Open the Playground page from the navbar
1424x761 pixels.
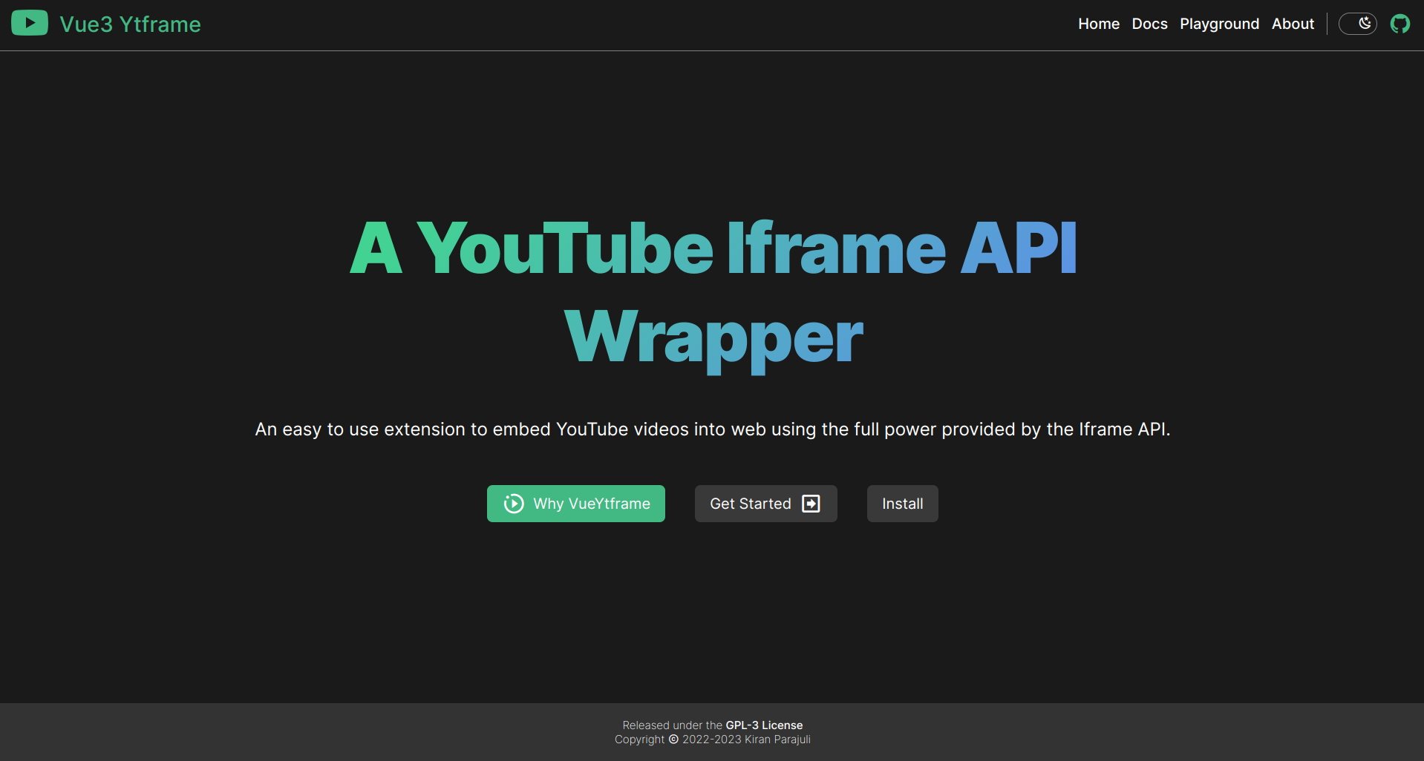click(1219, 24)
